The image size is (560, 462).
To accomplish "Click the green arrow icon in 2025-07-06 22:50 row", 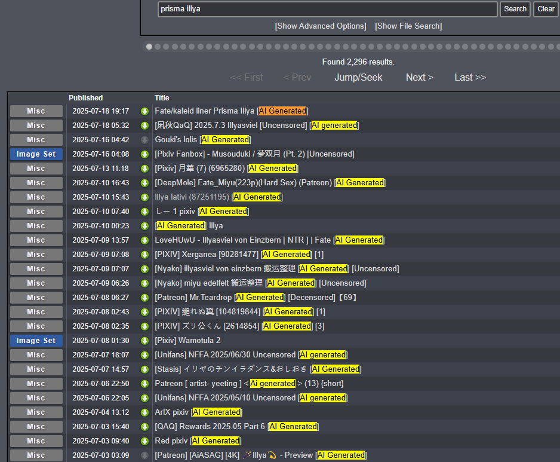I will coord(144,384).
